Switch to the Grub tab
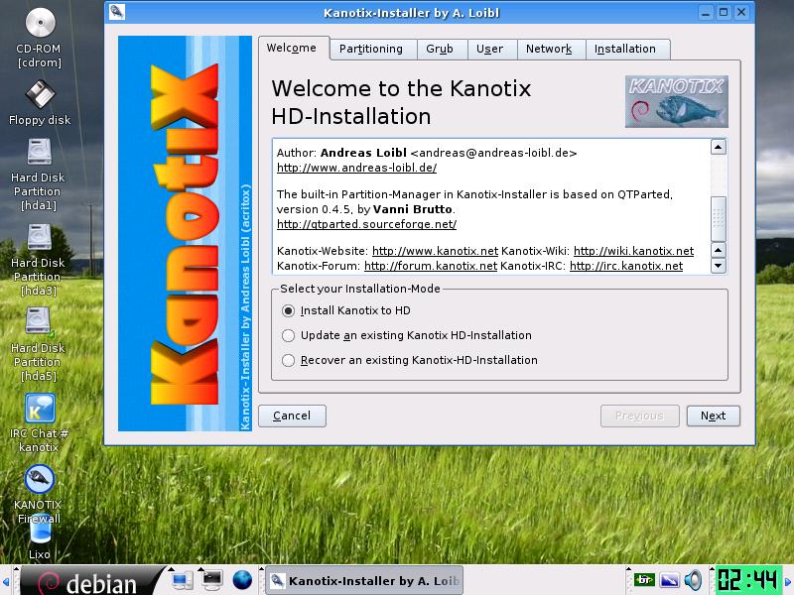The image size is (794, 595). 442,49
